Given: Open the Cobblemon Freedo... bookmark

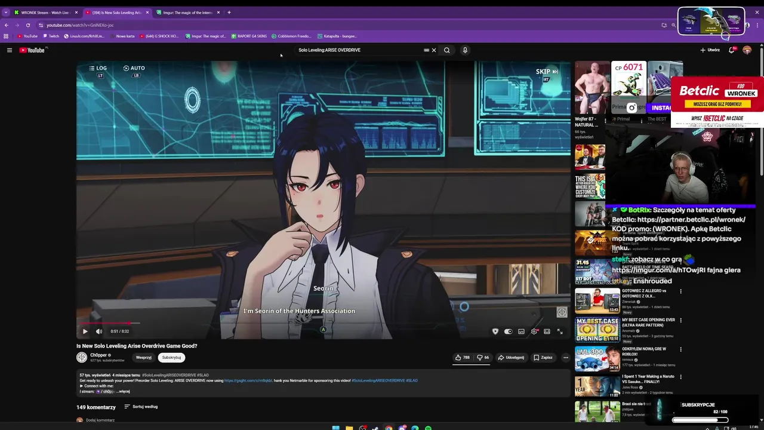Looking at the screenshot, I should coord(291,36).
